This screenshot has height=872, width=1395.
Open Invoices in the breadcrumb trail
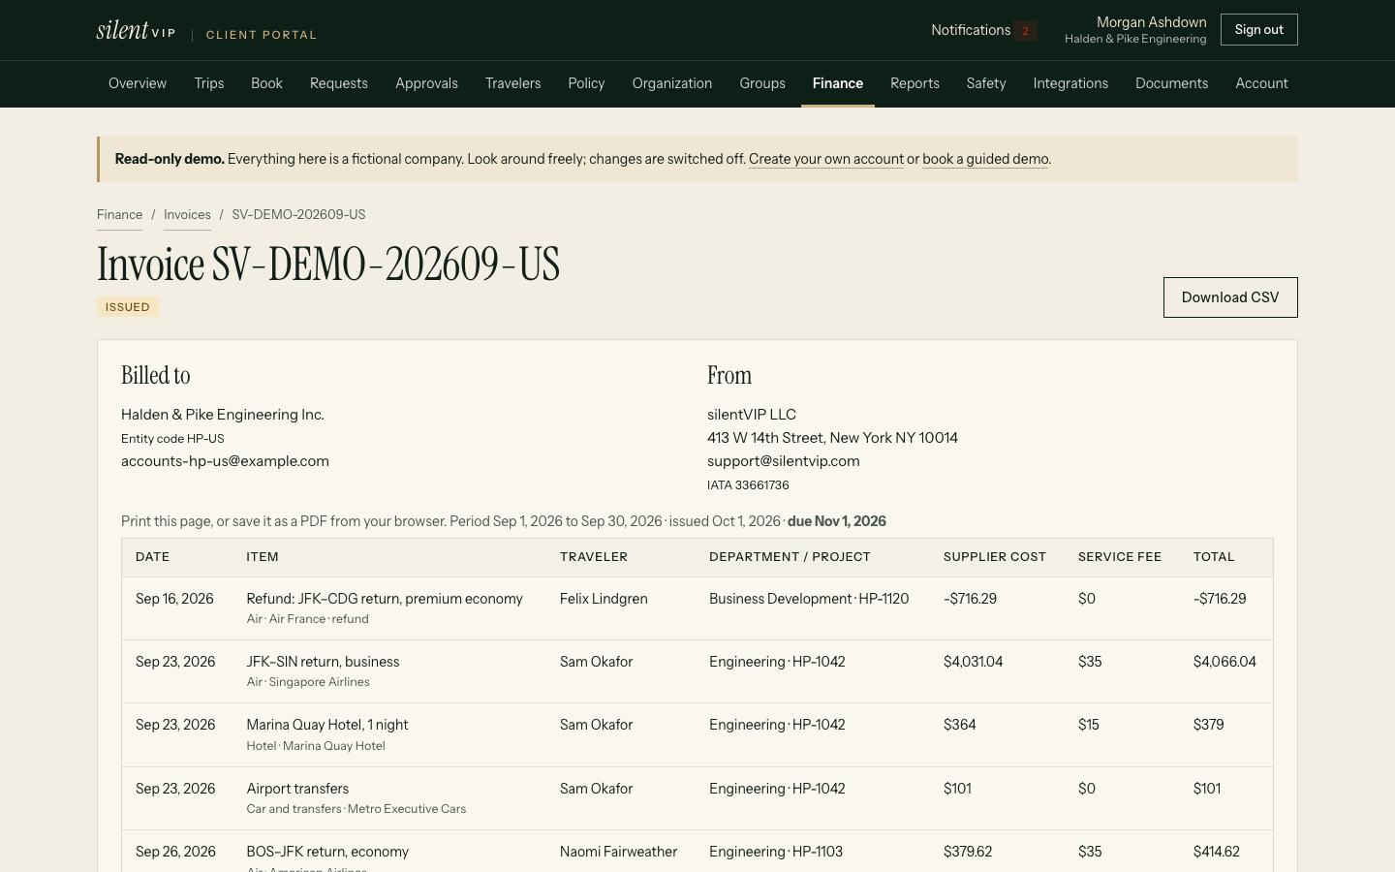point(187,215)
